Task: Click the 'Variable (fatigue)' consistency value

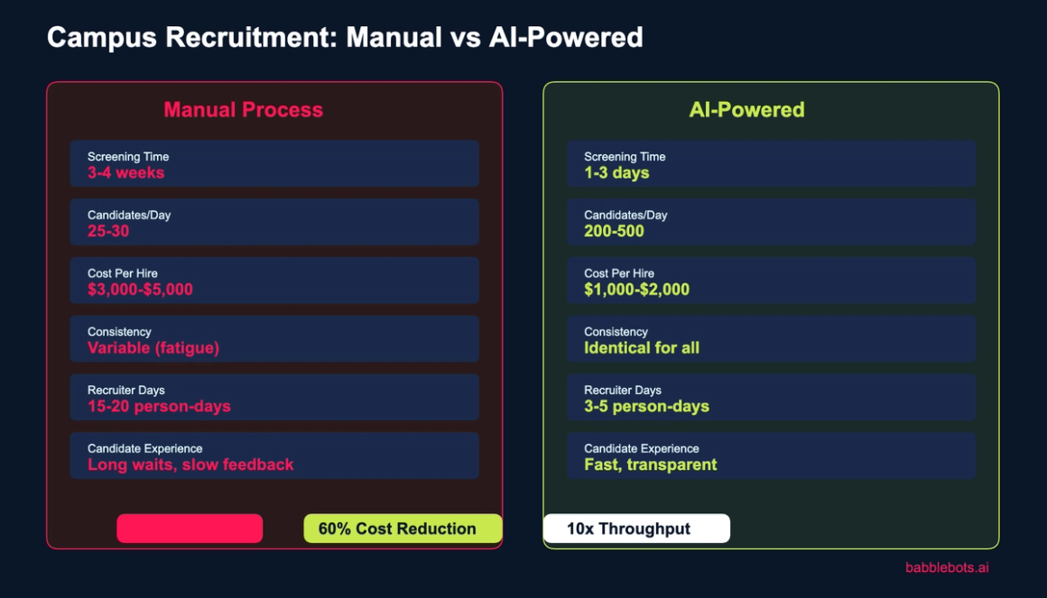Action: pos(153,348)
